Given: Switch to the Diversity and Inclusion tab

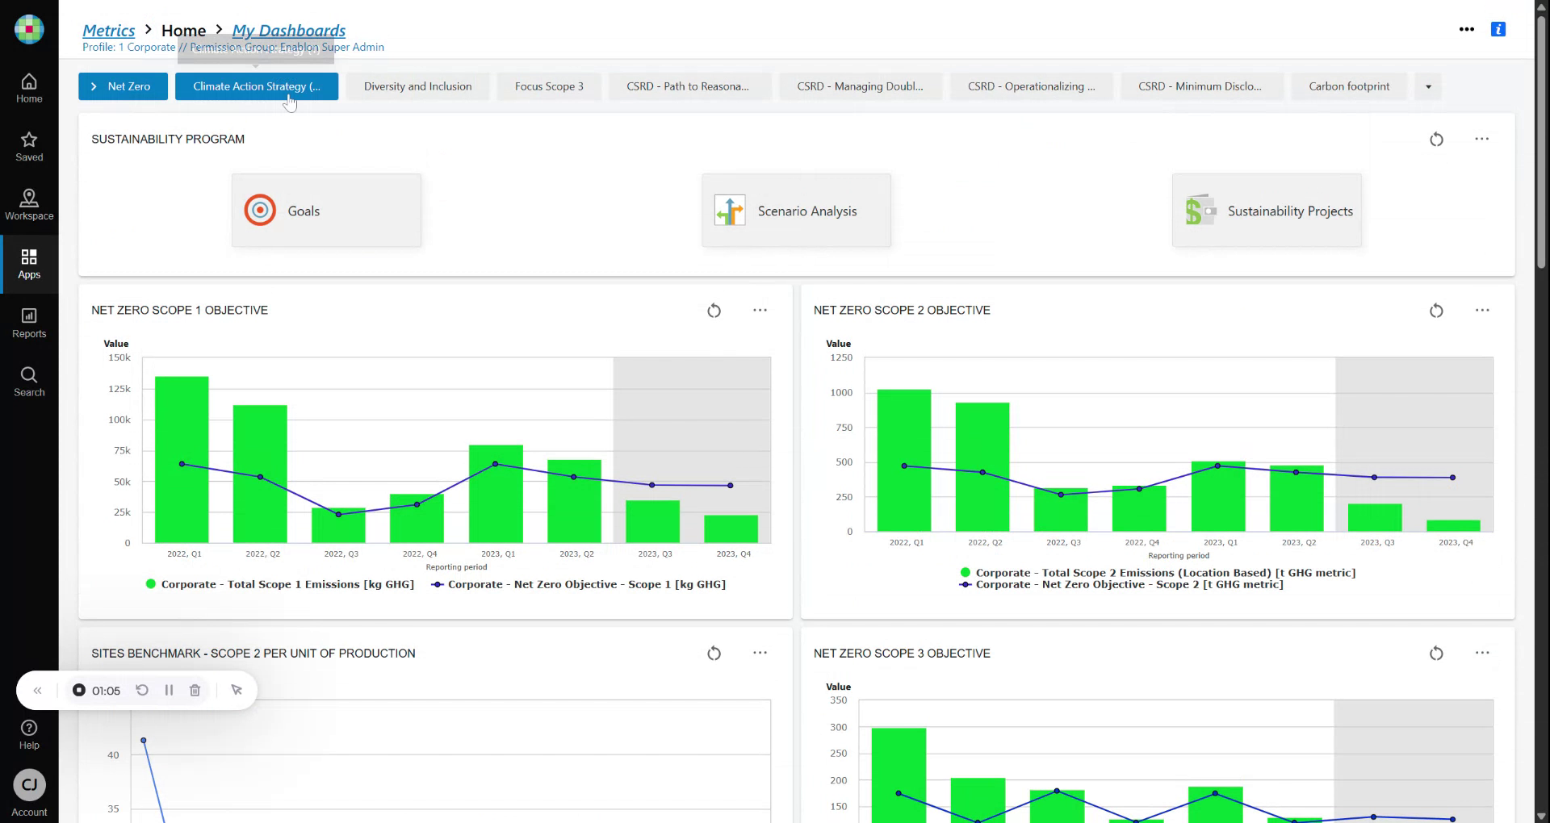Looking at the screenshot, I should pos(417,86).
